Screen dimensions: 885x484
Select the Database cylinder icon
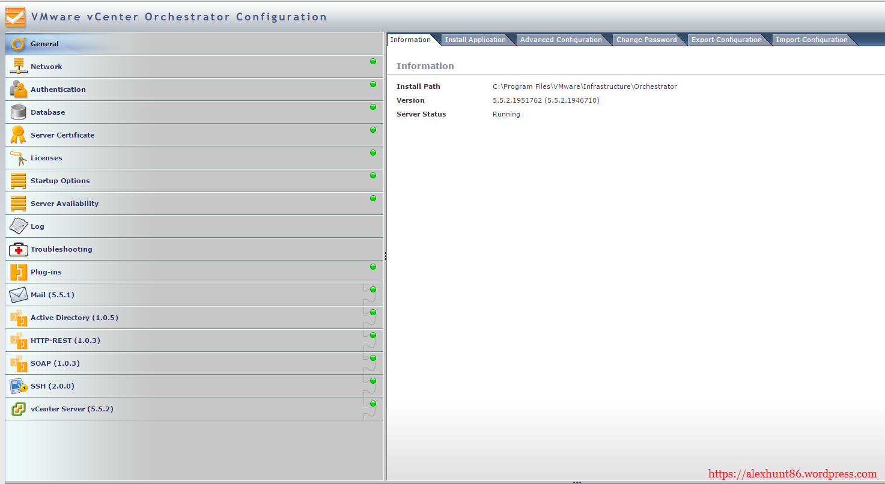point(19,112)
